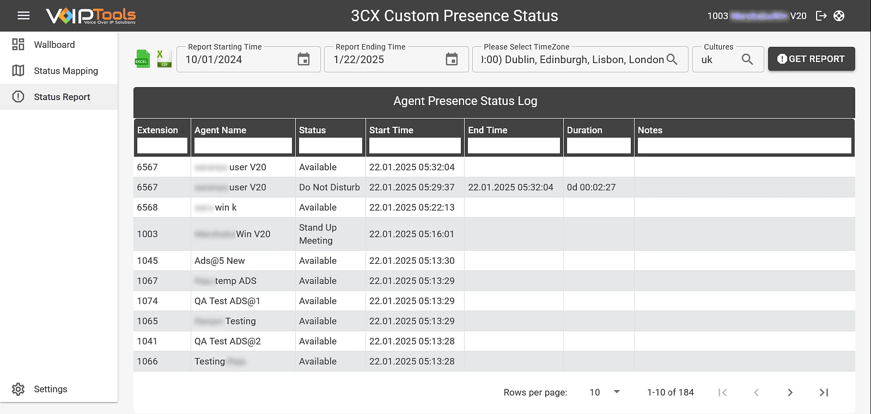Image resolution: width=871 pixels, height=414 pixels.
Task: Click the GET REPORT button
Action: tap(811, 59)
